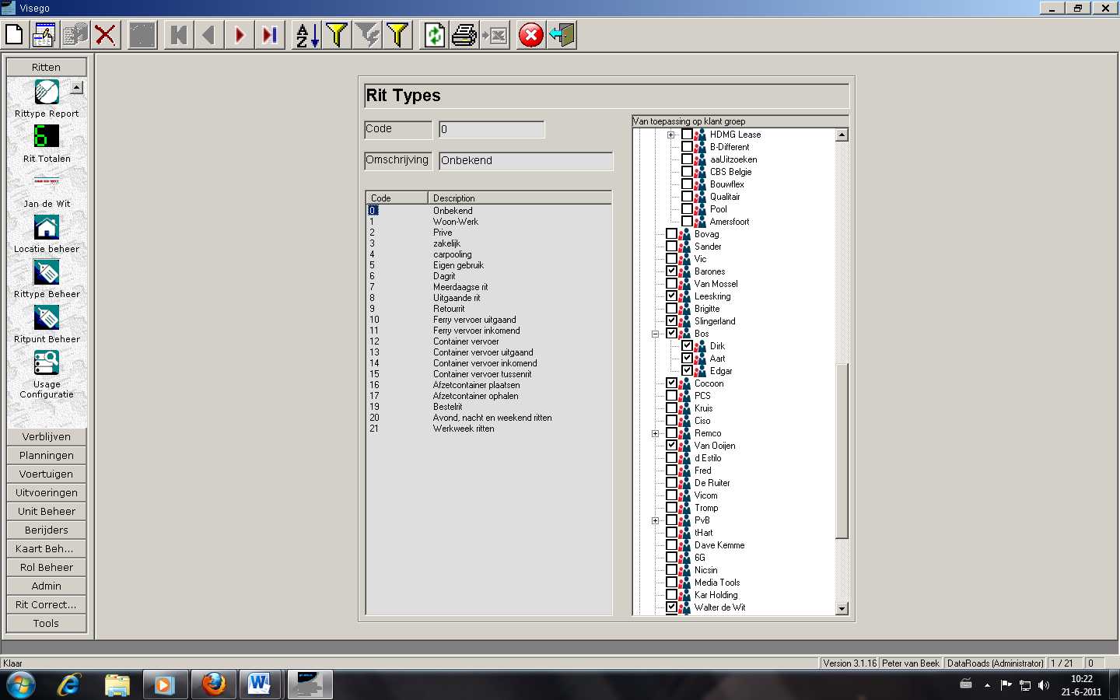Image resolution: width=1120 pixels, height=700 pixels.
Task: Open the Berijders sidebar section
Action: click(x=47, y=530)
